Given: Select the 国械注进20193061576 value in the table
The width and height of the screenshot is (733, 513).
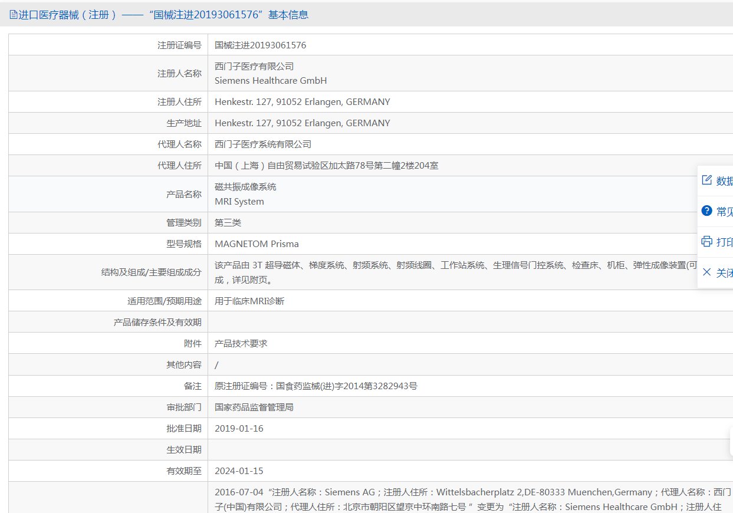Looking at the screenshot, I should pyautogui.click(x=261, y=45).
